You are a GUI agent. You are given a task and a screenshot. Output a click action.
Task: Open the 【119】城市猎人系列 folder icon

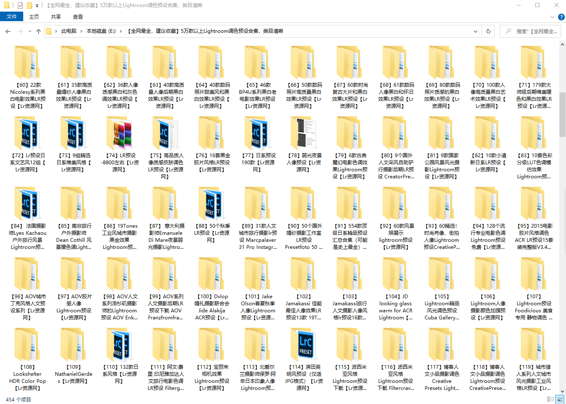pyautogui.click(x=534, y=345)
